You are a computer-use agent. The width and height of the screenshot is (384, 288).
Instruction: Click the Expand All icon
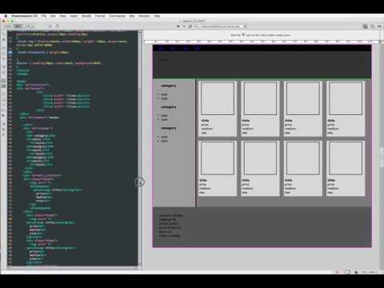coord(4,58)
